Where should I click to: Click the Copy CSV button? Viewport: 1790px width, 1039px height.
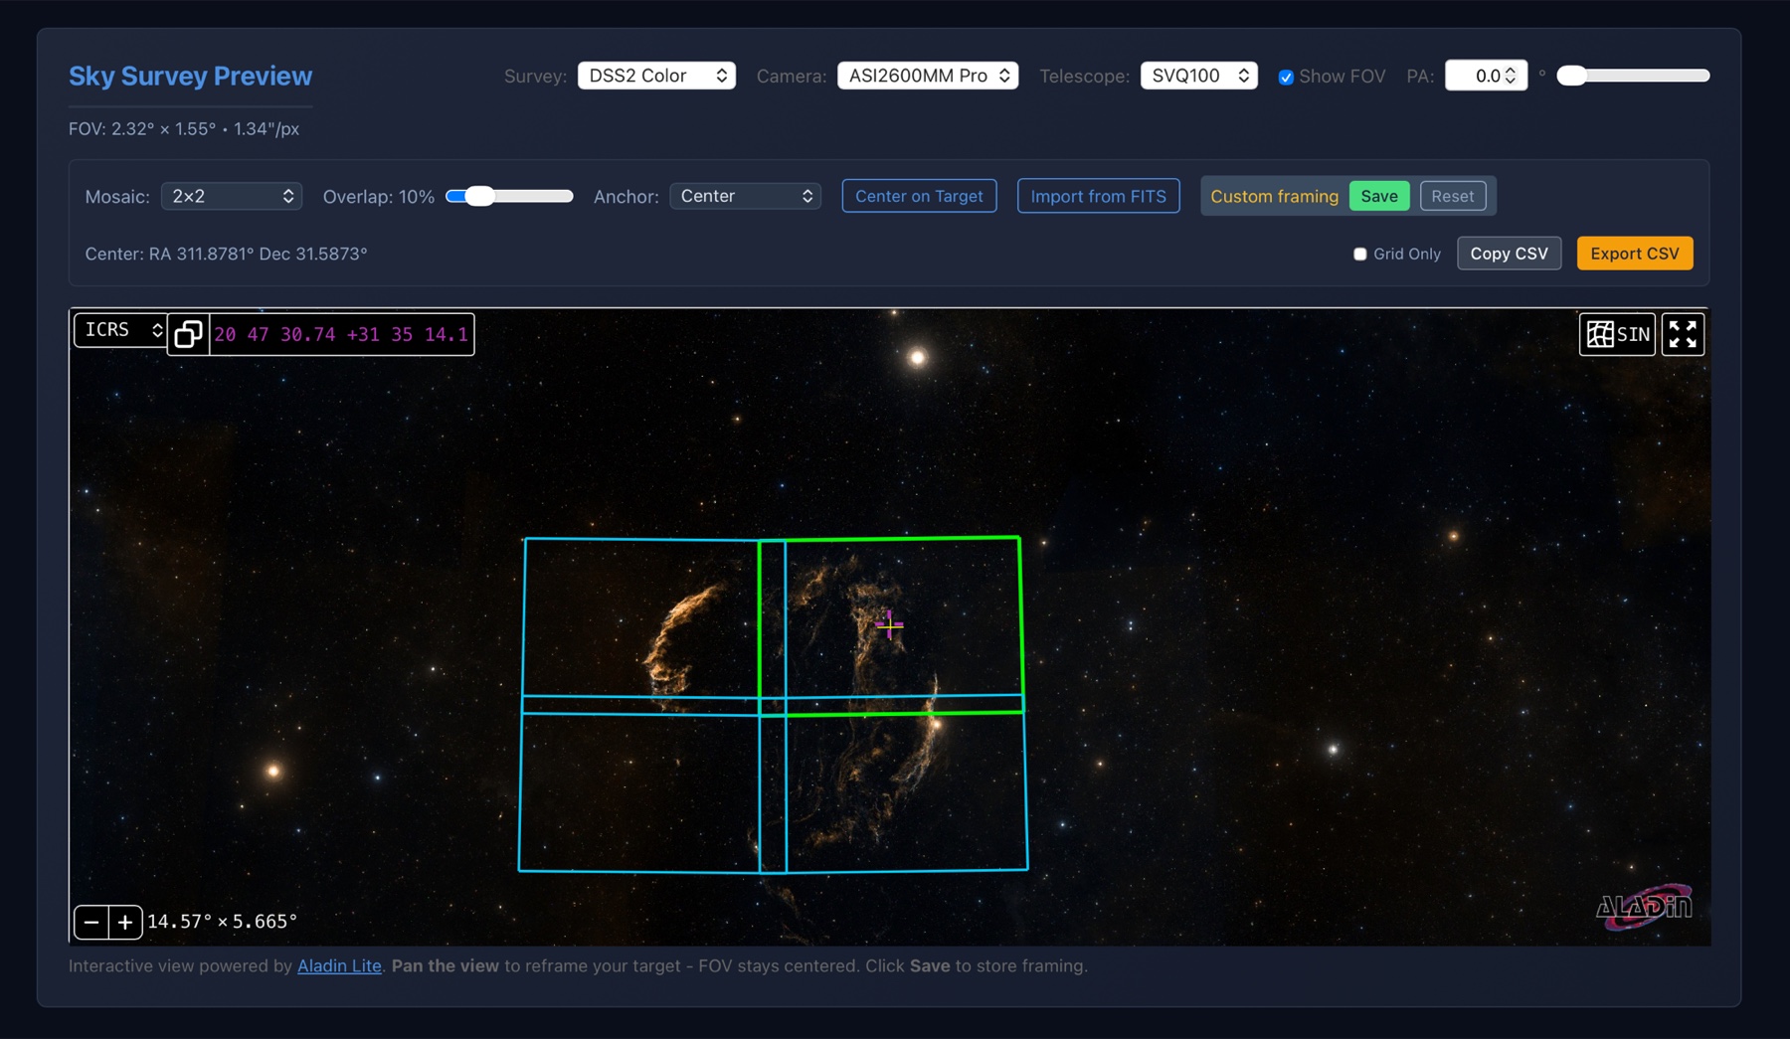pyautogui.click(x=1509, y=254)
